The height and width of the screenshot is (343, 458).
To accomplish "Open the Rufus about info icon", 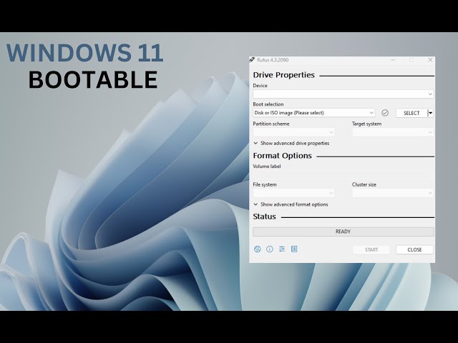I will 270,249.
